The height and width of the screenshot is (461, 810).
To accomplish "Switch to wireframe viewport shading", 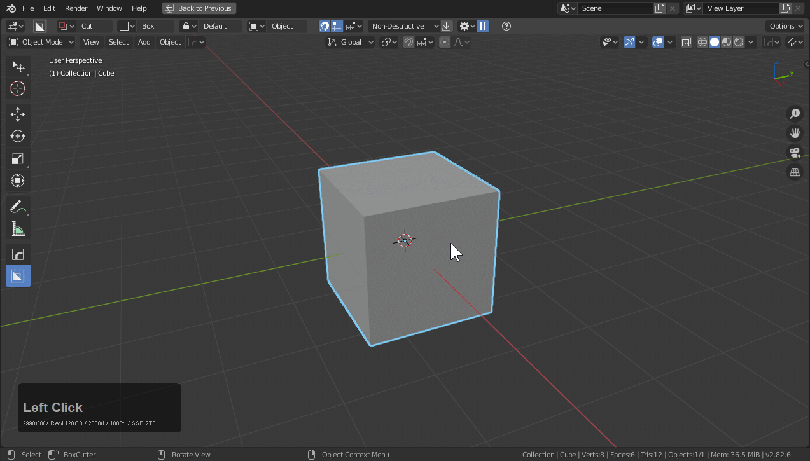I will 702,42.
